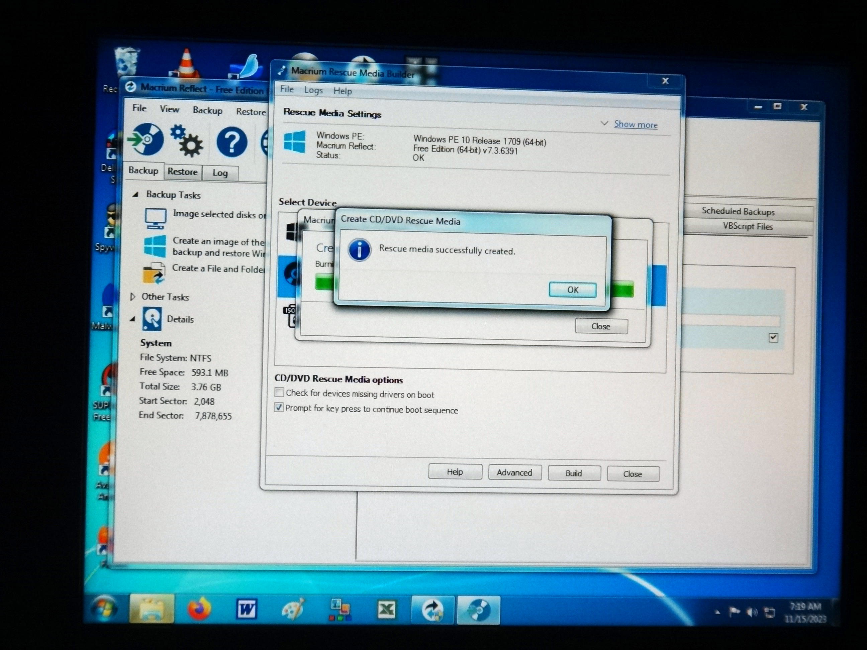
Task: Click Create a File and Folder backup task
Action: [219, 268]
